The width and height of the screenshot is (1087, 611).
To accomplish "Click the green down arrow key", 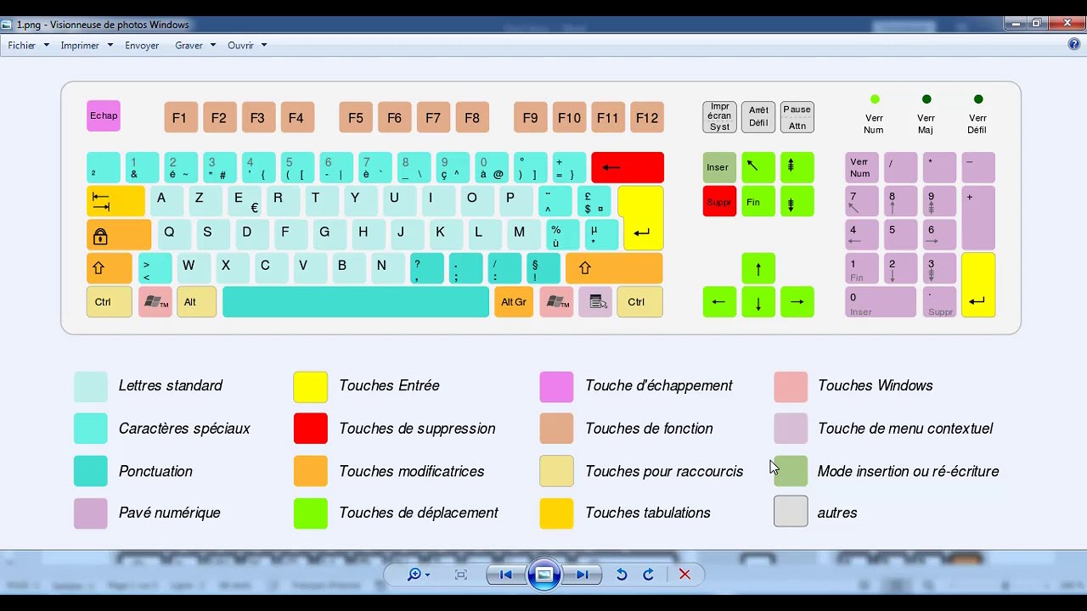I will click(x=758, y=302).
